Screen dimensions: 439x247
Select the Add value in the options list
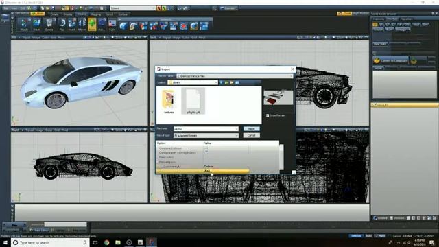pos(207,171)
